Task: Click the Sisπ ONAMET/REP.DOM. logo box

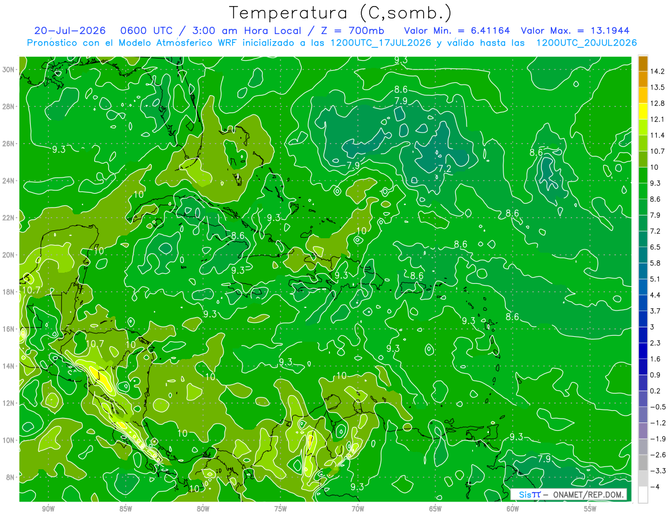Action: pos(569,494)
